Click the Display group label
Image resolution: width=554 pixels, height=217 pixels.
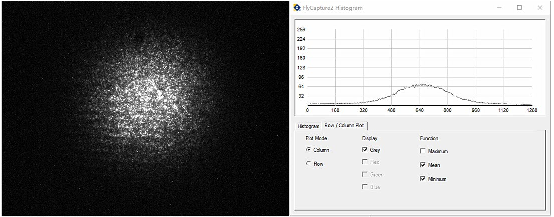click(369, 138)
